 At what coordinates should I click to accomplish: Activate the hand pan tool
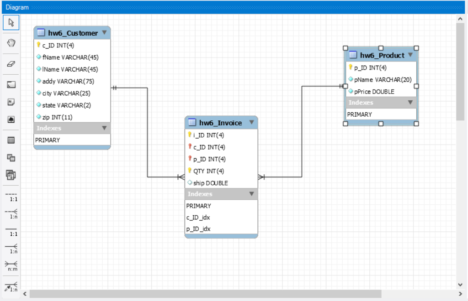click(11, 43)
